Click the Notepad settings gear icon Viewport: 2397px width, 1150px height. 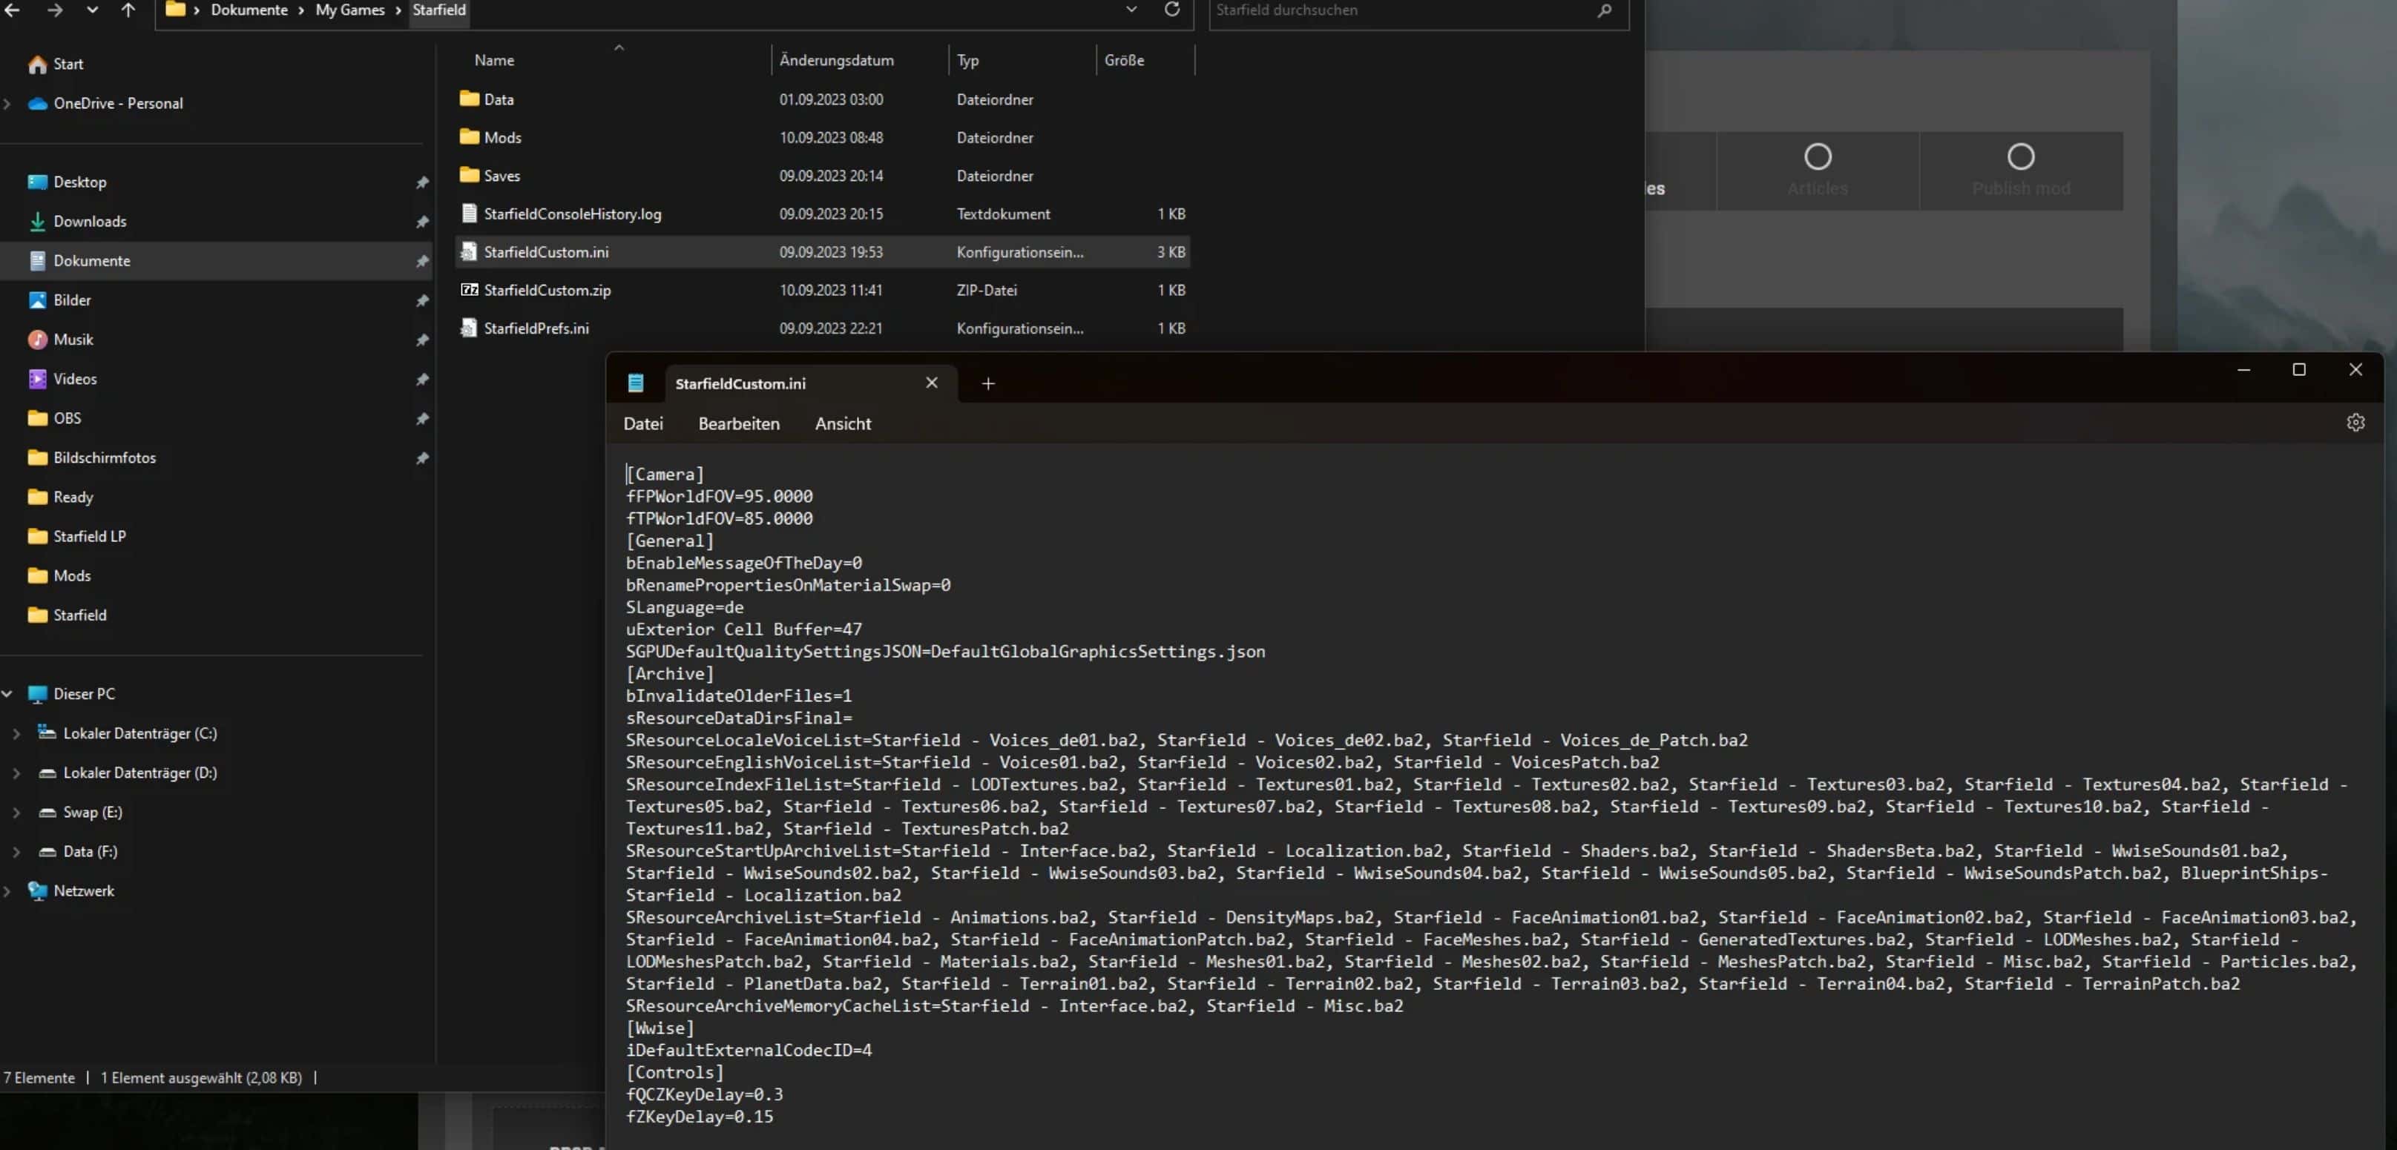(x=2355, y=423)
